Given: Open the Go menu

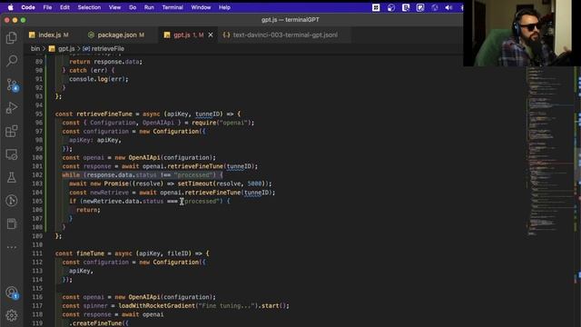Looking at the screenshot, I should (x=133, y=7).
